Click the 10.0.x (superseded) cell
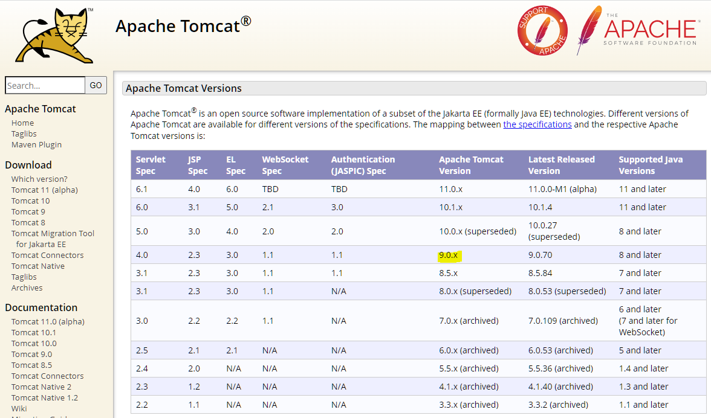Screen dimensions: 711x418 click(x=478, y=231)
